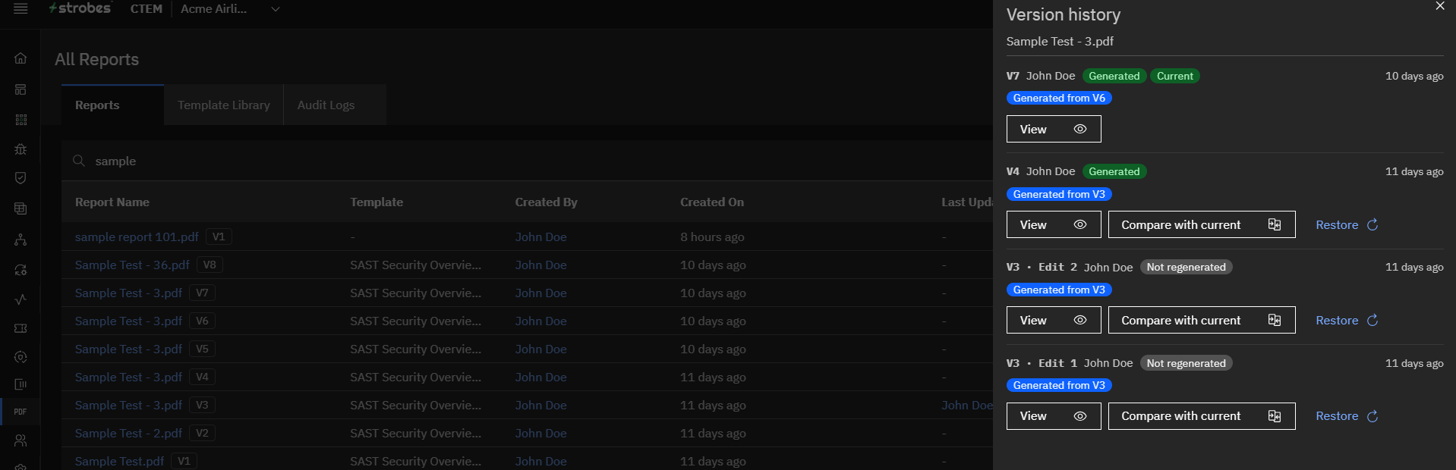Open the bug icon in sidebar
1456x470 pixels.
pos(20,149)
